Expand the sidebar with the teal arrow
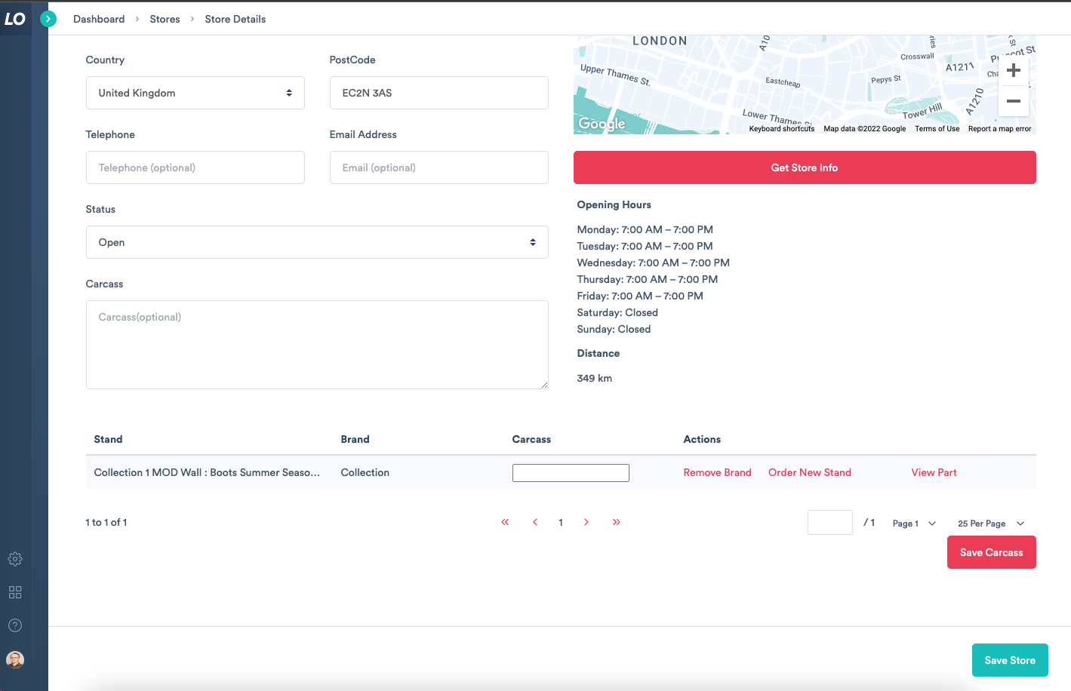This screenshot has width=1071, height=691. [x=48, y=19]
